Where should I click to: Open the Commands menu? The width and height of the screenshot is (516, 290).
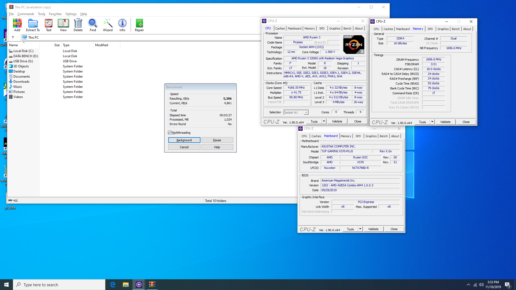click(x=26, y=14)
